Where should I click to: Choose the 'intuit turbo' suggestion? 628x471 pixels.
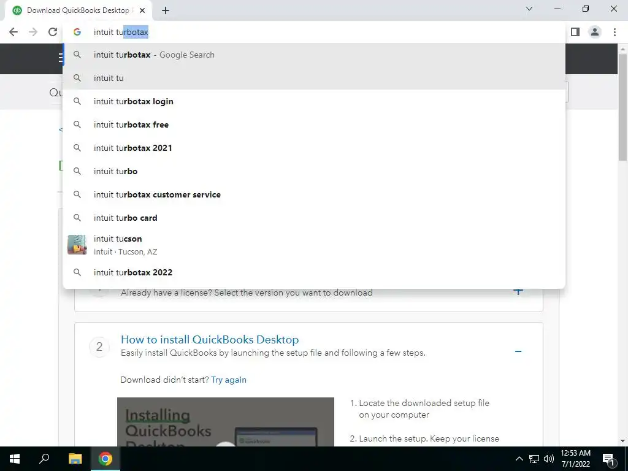coord(314,171)
